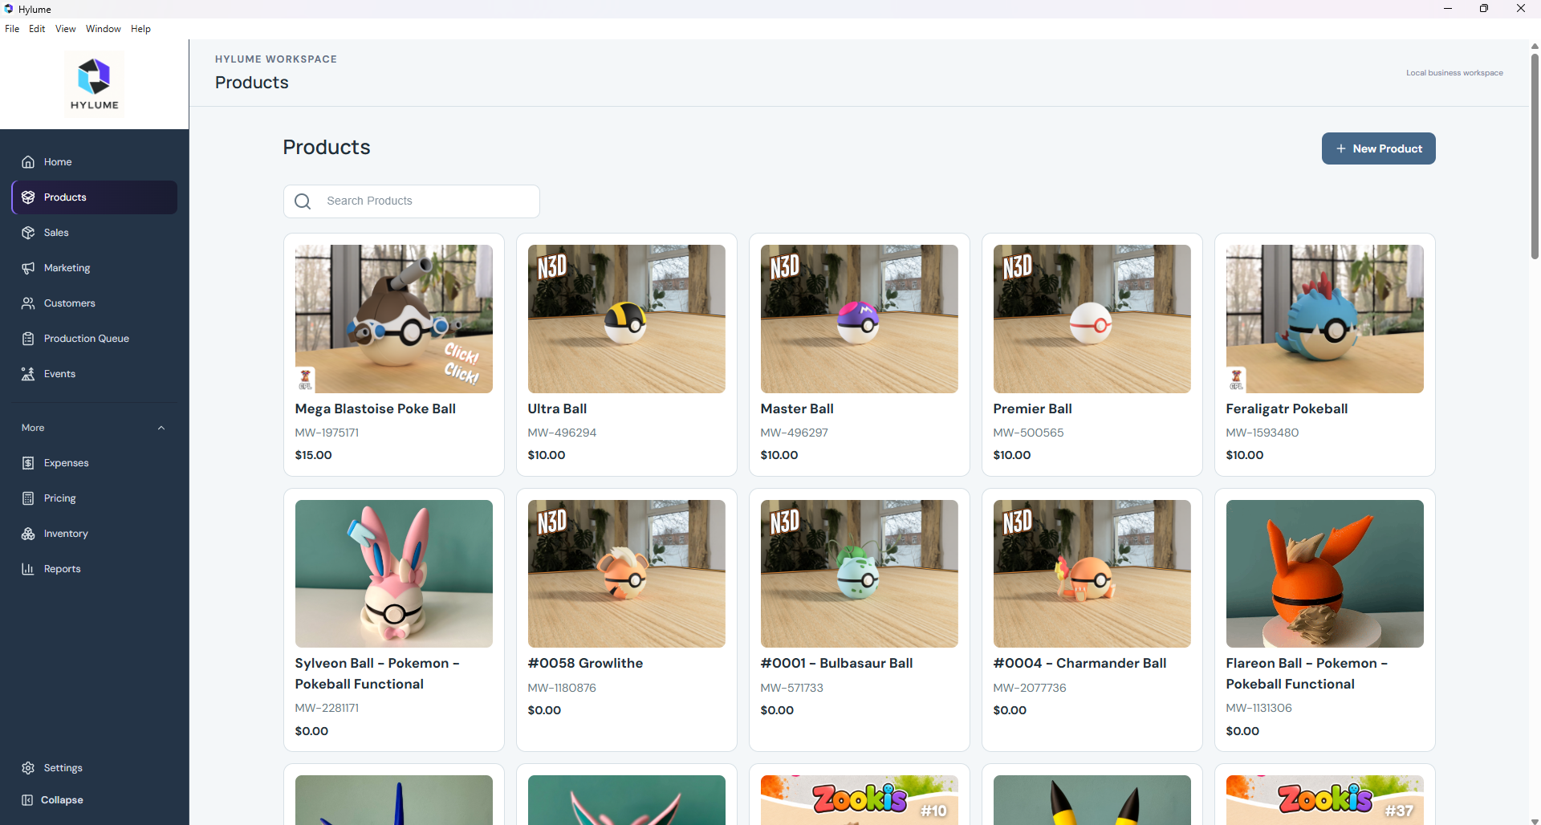Collapse the More section chevron
The width and height of the screenshot is (1541, 825).
161,428
